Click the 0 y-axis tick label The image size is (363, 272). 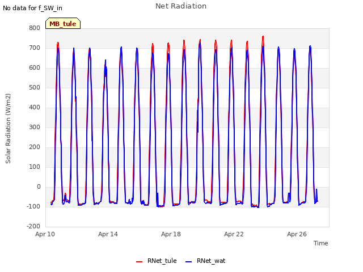(x=39, y=186)
